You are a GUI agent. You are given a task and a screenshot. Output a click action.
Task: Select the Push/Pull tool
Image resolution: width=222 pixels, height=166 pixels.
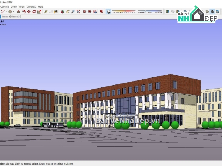point(18,11)
